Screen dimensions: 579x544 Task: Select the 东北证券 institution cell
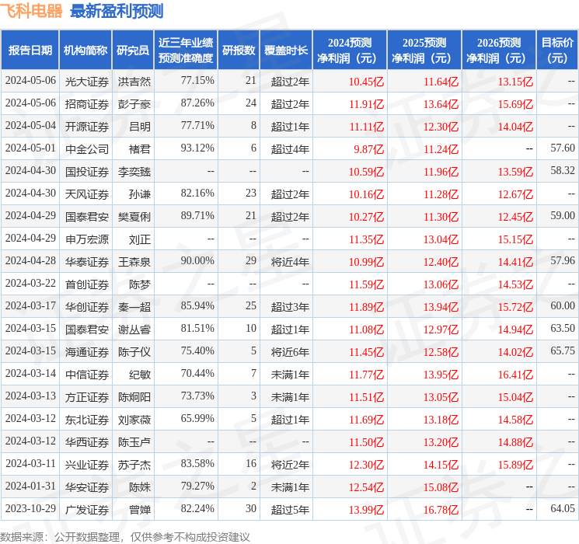pyautogui.click(x=87, y=420)
